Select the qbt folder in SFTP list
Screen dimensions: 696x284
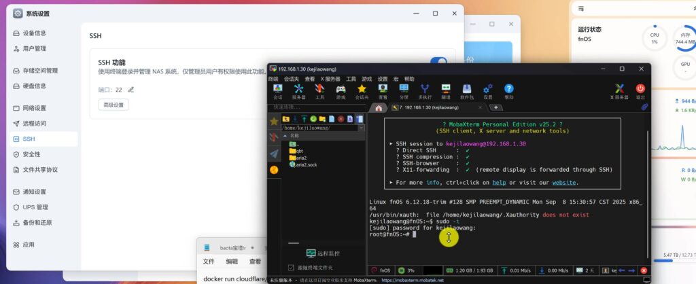point(296,151)
